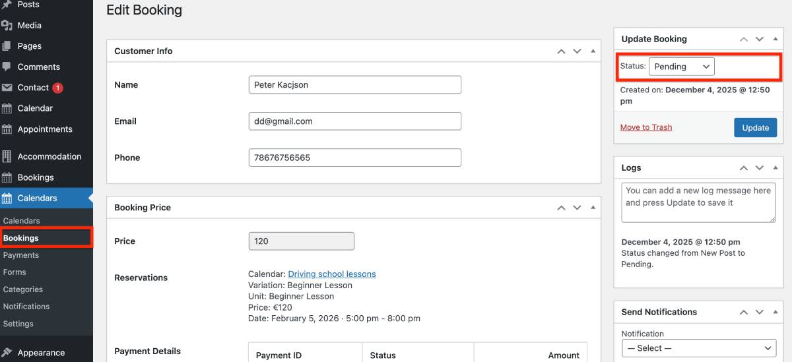The height and width of the screenshot is (362, 792).
Task: Click the Comments speech bubble icon
Action: click(x=7, y=67)
